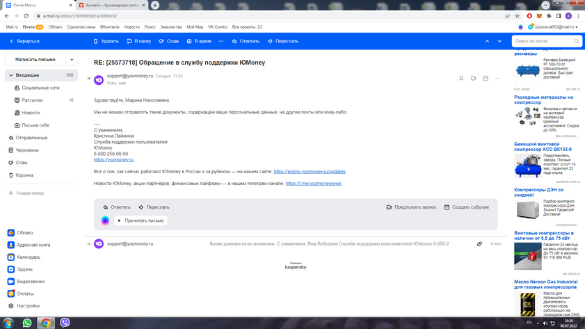The width and height of the screenshot is (585, 329).
Task: Collapse the Входящие folder chevron
Action: (x=11, y=75)
